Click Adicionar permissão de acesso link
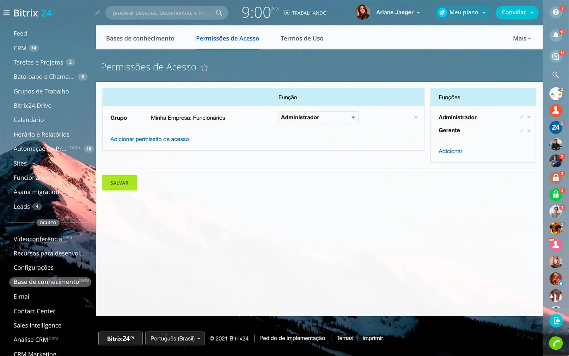 pyautogui.click(x=150, y=139)
